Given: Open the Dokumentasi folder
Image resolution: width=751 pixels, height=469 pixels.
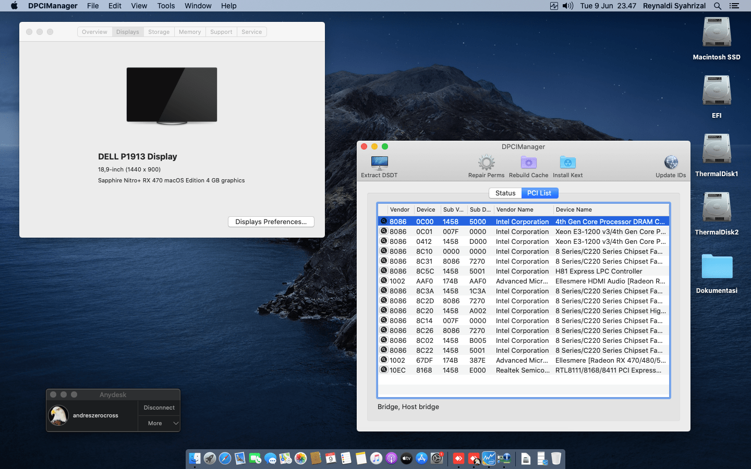Looking at the screenshot, I should tap(717, 267).
